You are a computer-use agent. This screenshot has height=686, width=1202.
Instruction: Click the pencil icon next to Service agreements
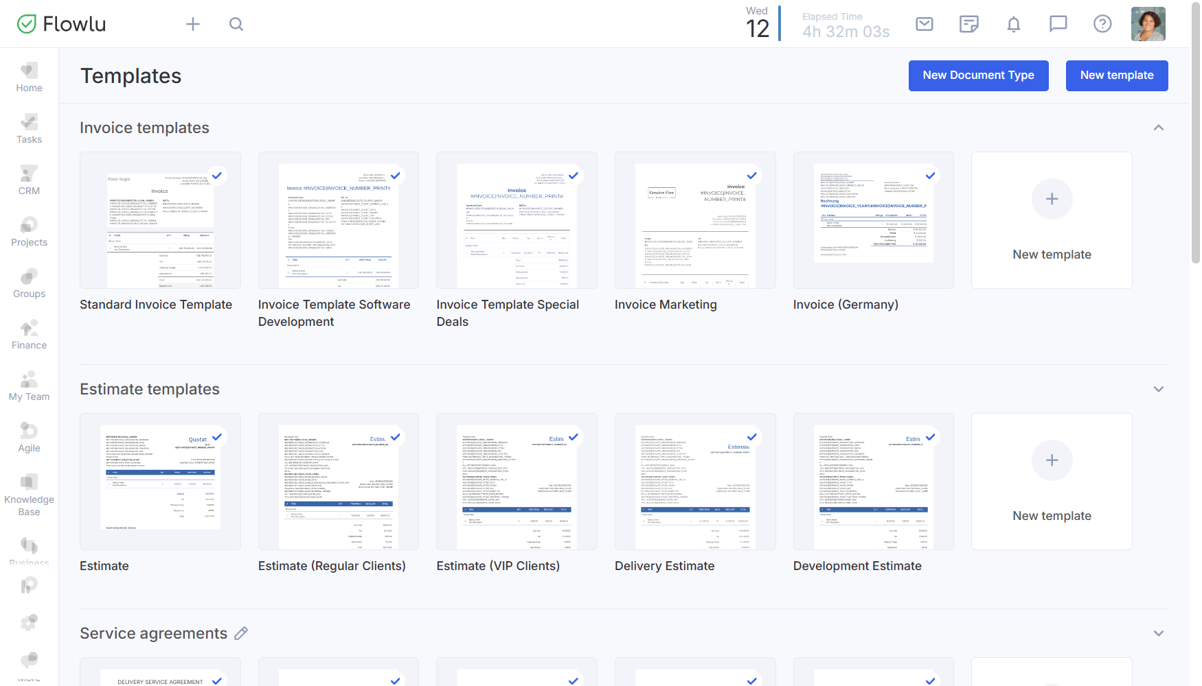pos(241,633)
